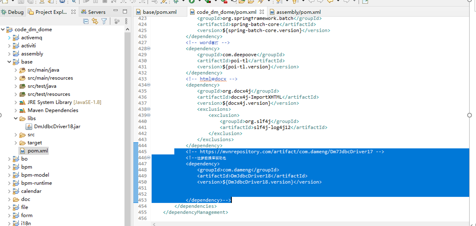Toggle code folding at line 438 exclusions

point(149,109)
